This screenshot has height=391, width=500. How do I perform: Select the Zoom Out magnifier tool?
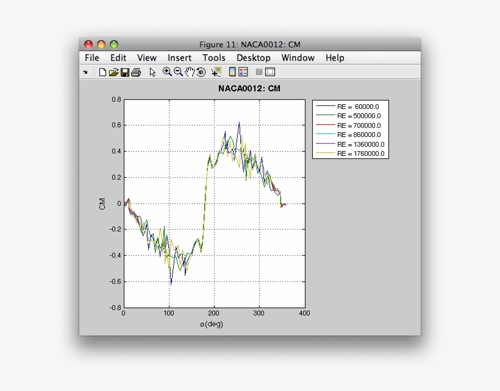pos(178,72)
